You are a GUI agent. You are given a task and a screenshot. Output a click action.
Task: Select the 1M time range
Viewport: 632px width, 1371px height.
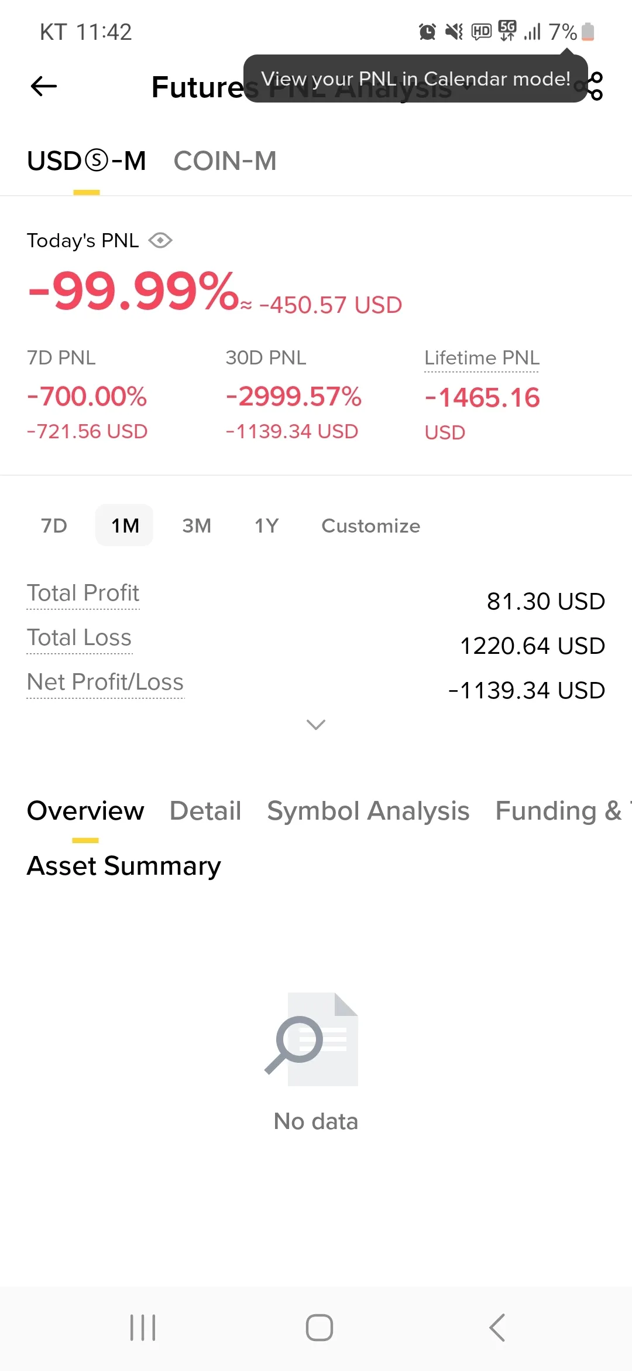125,526
